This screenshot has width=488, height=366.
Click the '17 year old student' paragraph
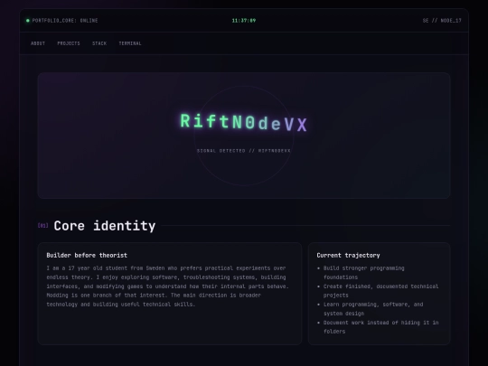[168, 286]
